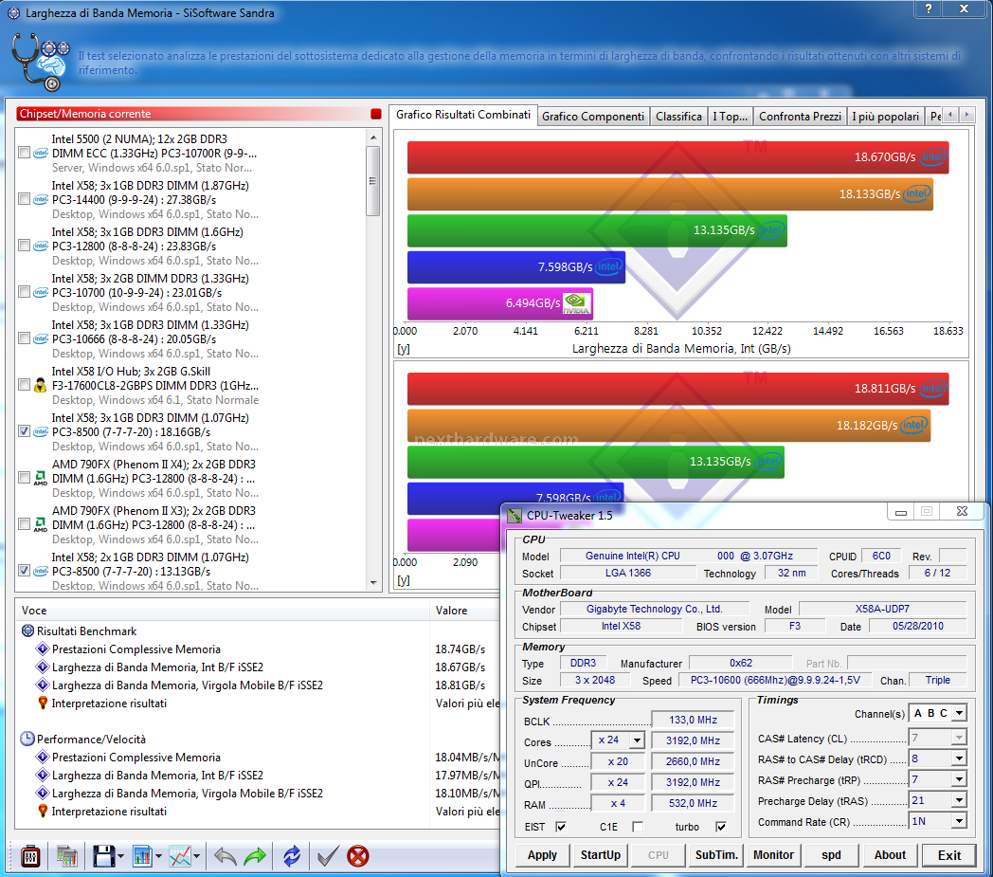Open the Channel(s) A B C dropdown
Image resolution: width=993 pixels, height=877 pixels.
tap(960, 713)
